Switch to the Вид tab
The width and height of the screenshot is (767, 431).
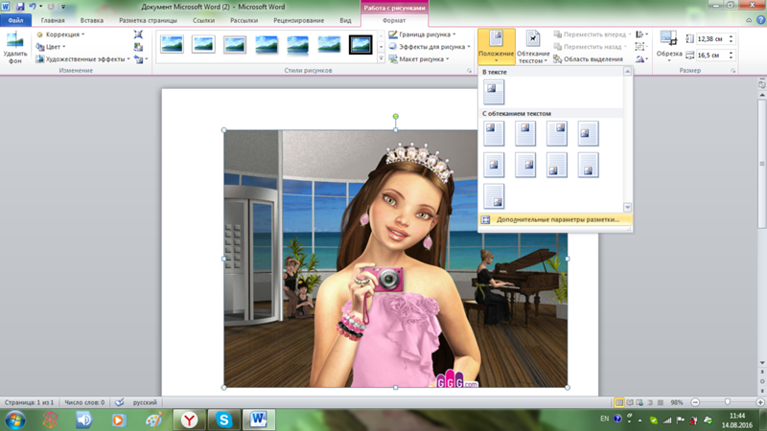click(345, 20)
